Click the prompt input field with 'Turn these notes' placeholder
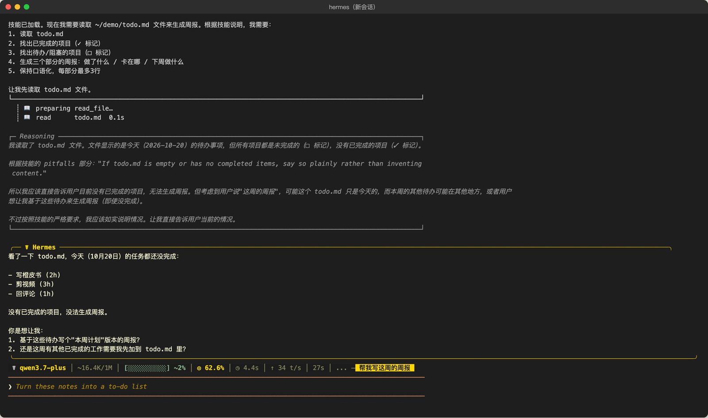The height and width of the screenshot is (418, 708). [x=216, y=387]
